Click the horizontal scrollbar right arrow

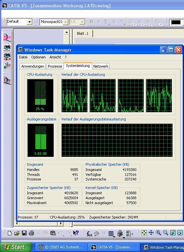point(61,223)
